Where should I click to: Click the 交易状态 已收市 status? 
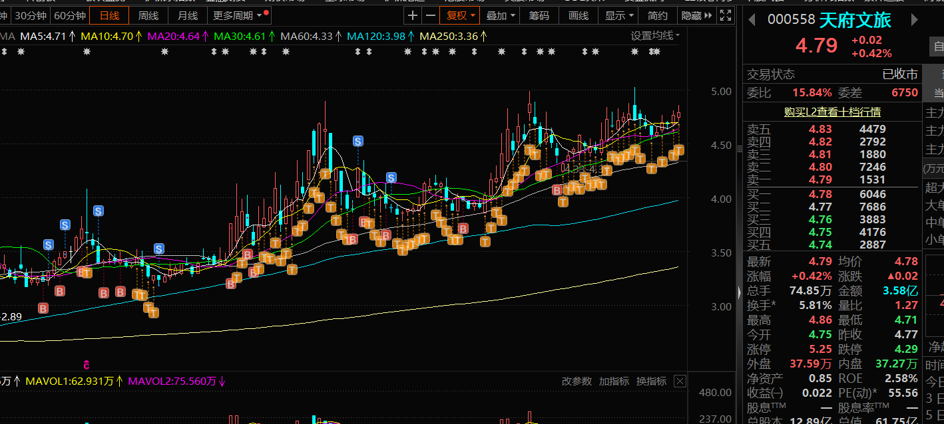pyautogui.click(x=900, y=74)
